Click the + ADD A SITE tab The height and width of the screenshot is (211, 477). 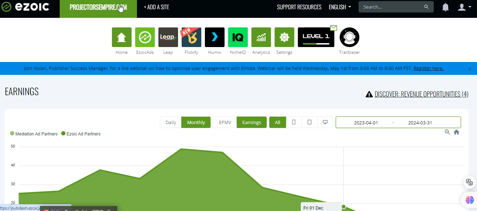pyautogui.click(x=156, y=7)
